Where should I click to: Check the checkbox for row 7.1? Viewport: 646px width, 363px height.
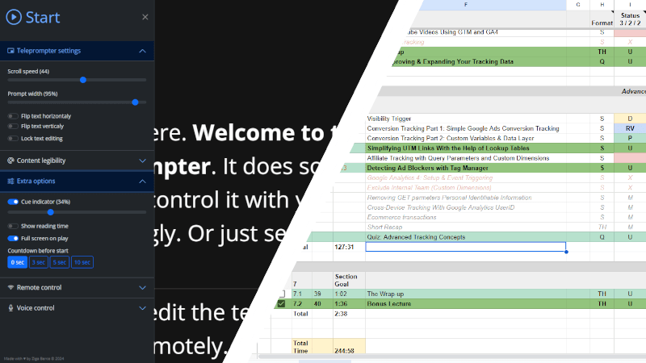pyautogui.click(x=281, y=294)
